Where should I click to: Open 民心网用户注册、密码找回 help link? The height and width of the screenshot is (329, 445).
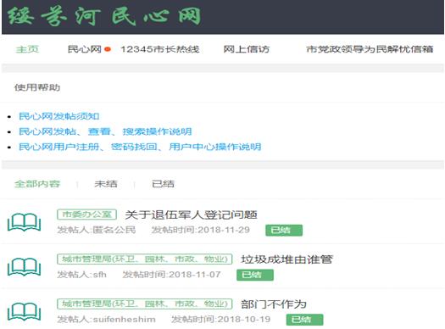tap(140, 147)
